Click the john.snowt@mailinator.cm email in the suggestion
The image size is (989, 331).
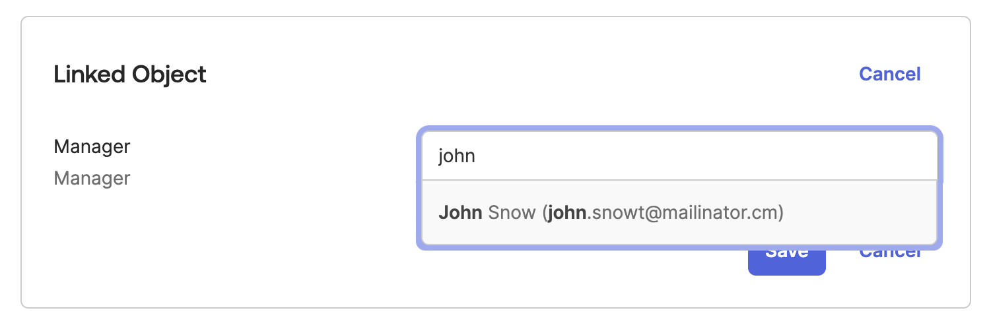(x=665, y=213)
